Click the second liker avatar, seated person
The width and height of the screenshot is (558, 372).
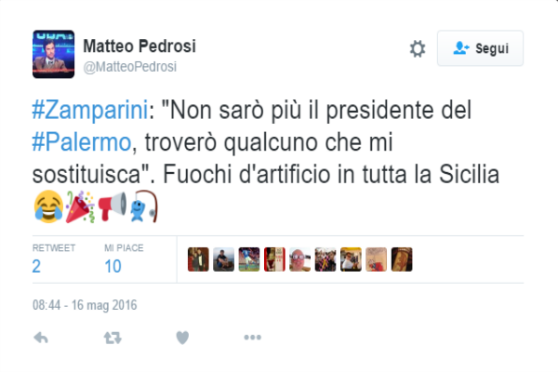click(x=223, y=259)
